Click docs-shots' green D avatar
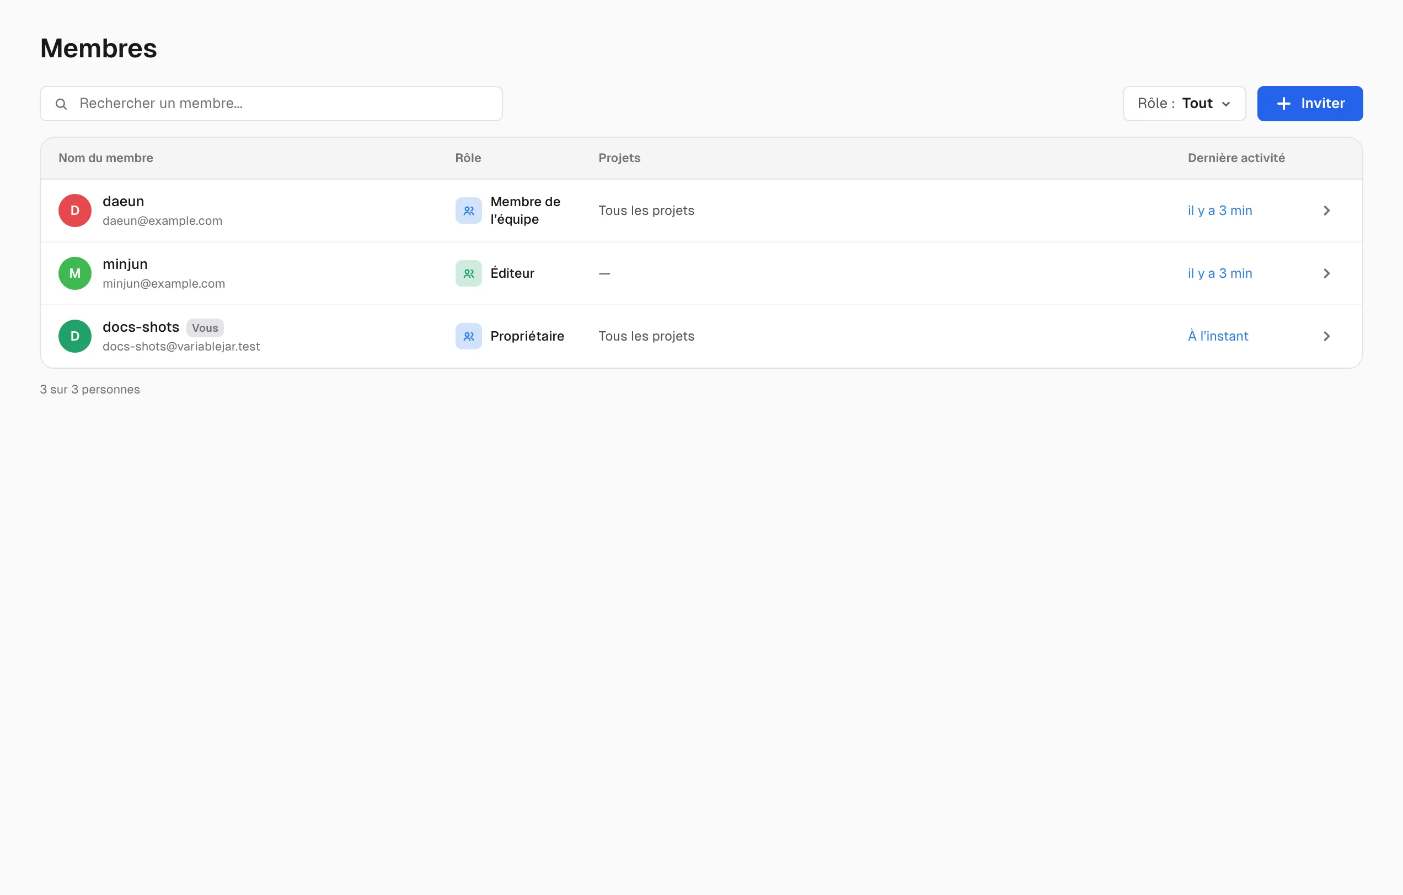The width and height of the screenshot is (1403, 895). (74, 336)
